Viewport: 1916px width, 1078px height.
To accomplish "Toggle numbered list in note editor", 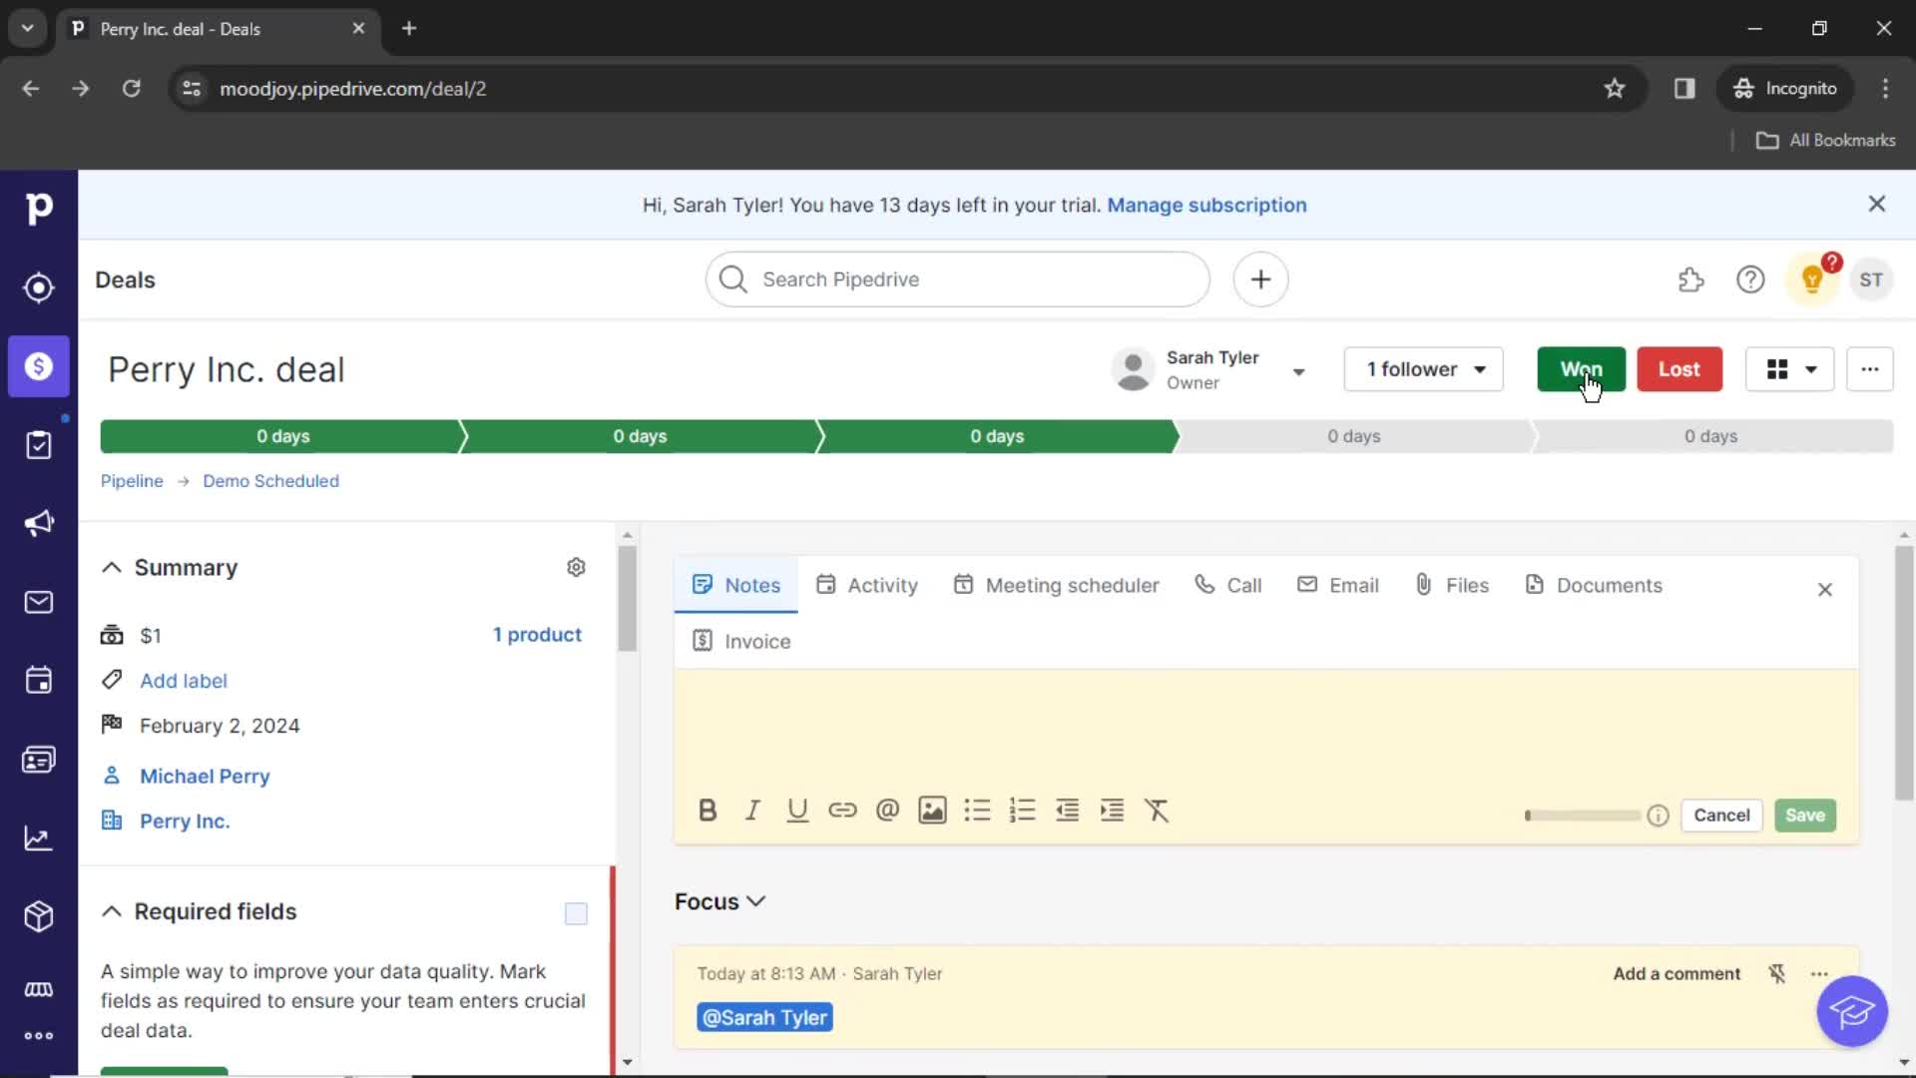I will (1022, 810).
